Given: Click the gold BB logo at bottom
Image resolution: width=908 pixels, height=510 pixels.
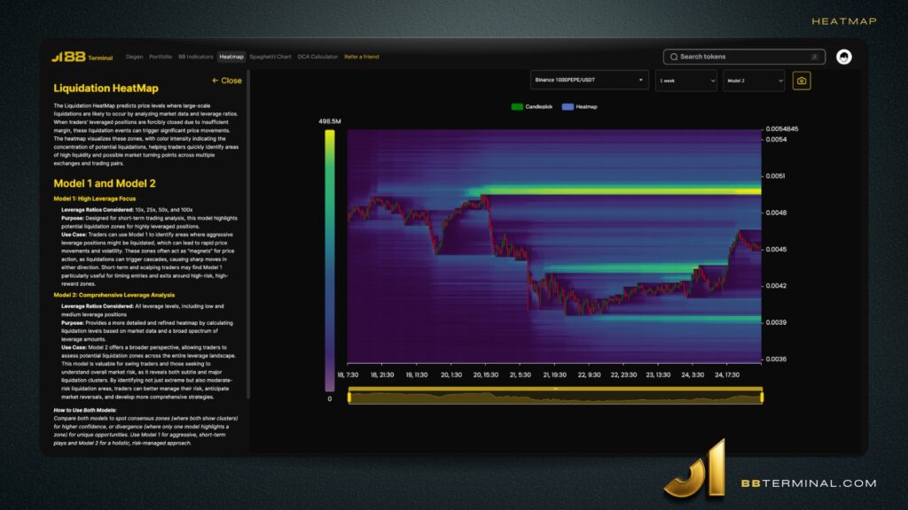Looking at the screenshot, I should click(698, 468).
